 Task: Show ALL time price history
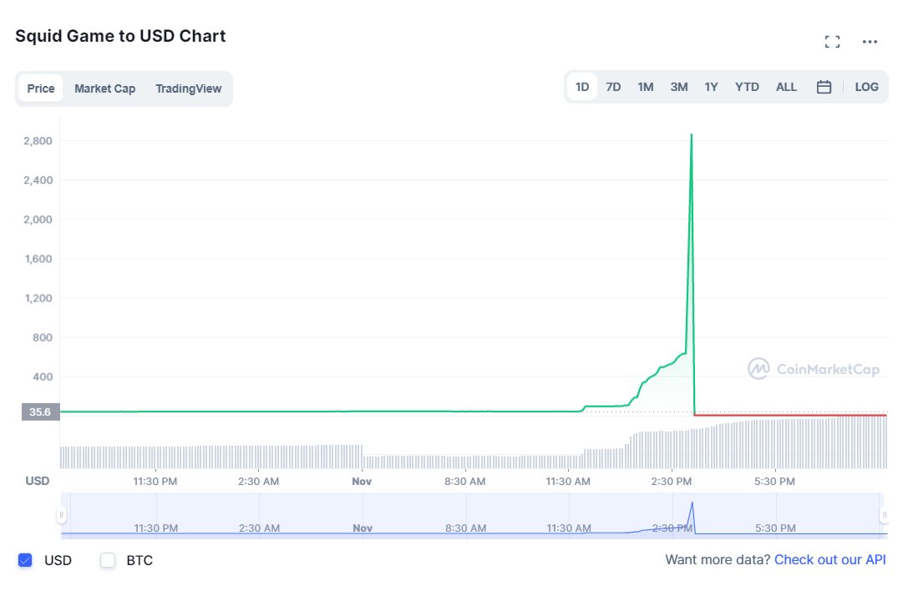coord(786,87)
